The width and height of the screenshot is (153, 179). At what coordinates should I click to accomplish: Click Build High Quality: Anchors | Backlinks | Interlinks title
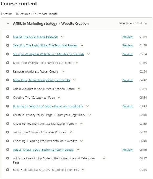coord(46,170)
